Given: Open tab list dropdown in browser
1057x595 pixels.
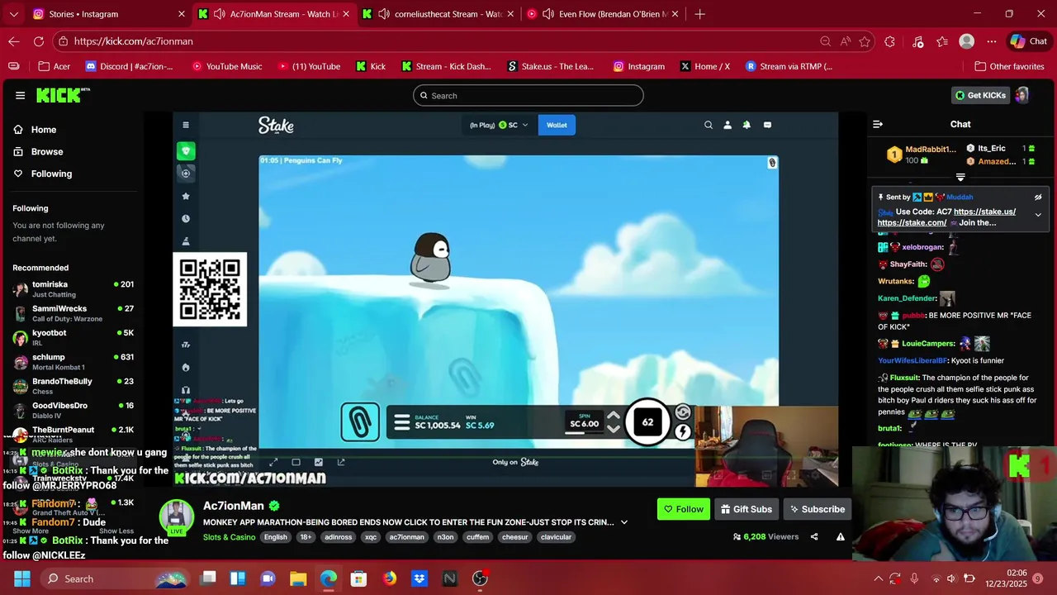Looking at the screenshot, I should tap(13, 14).
